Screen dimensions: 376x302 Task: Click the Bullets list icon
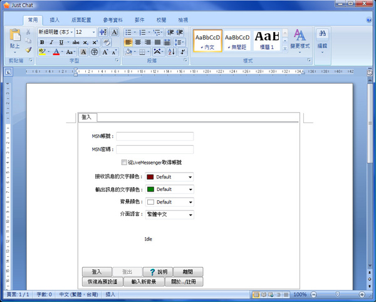click(128, 32)
